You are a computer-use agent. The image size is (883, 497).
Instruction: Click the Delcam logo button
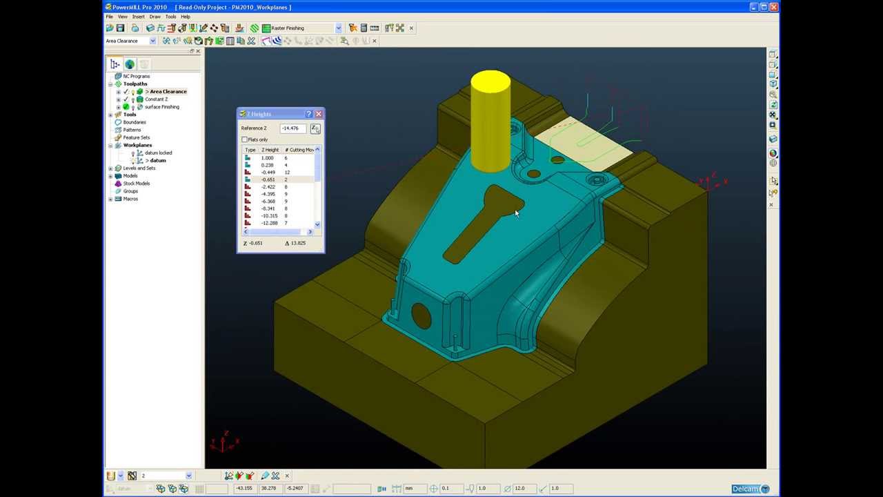[x=751, y=489]
